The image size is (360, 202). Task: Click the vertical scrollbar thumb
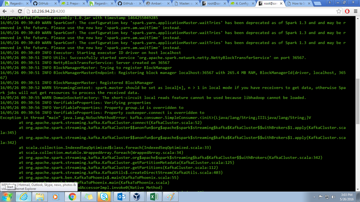coord(357,101)
